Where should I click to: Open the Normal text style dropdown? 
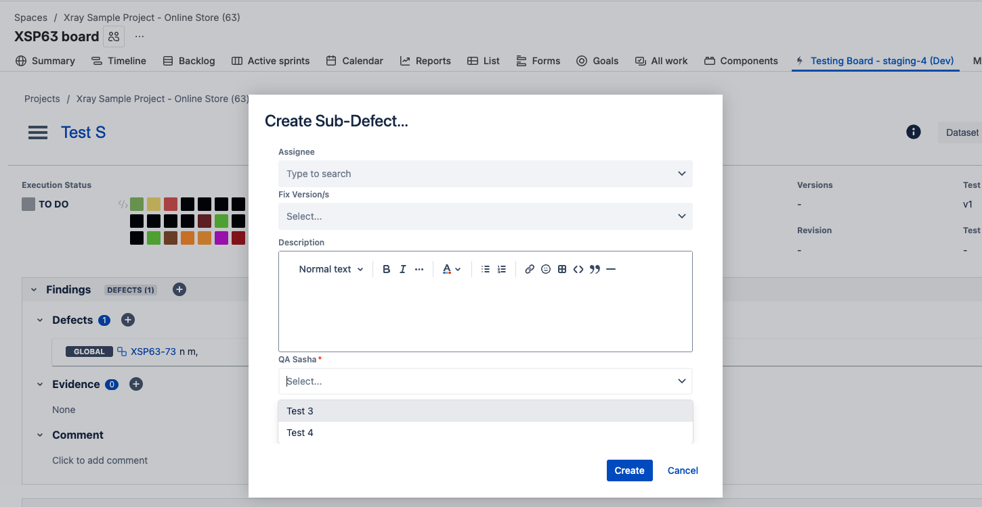coord(330,269)
